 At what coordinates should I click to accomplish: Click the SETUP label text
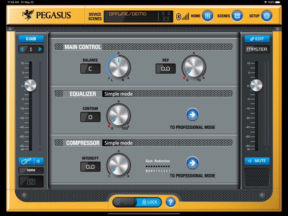pyautogui.click(x=254, y=16)
